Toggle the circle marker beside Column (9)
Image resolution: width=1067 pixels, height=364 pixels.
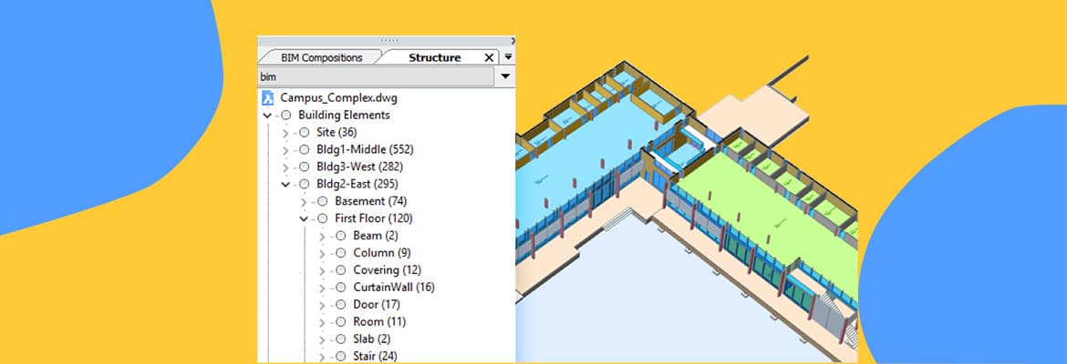point(341,253)
